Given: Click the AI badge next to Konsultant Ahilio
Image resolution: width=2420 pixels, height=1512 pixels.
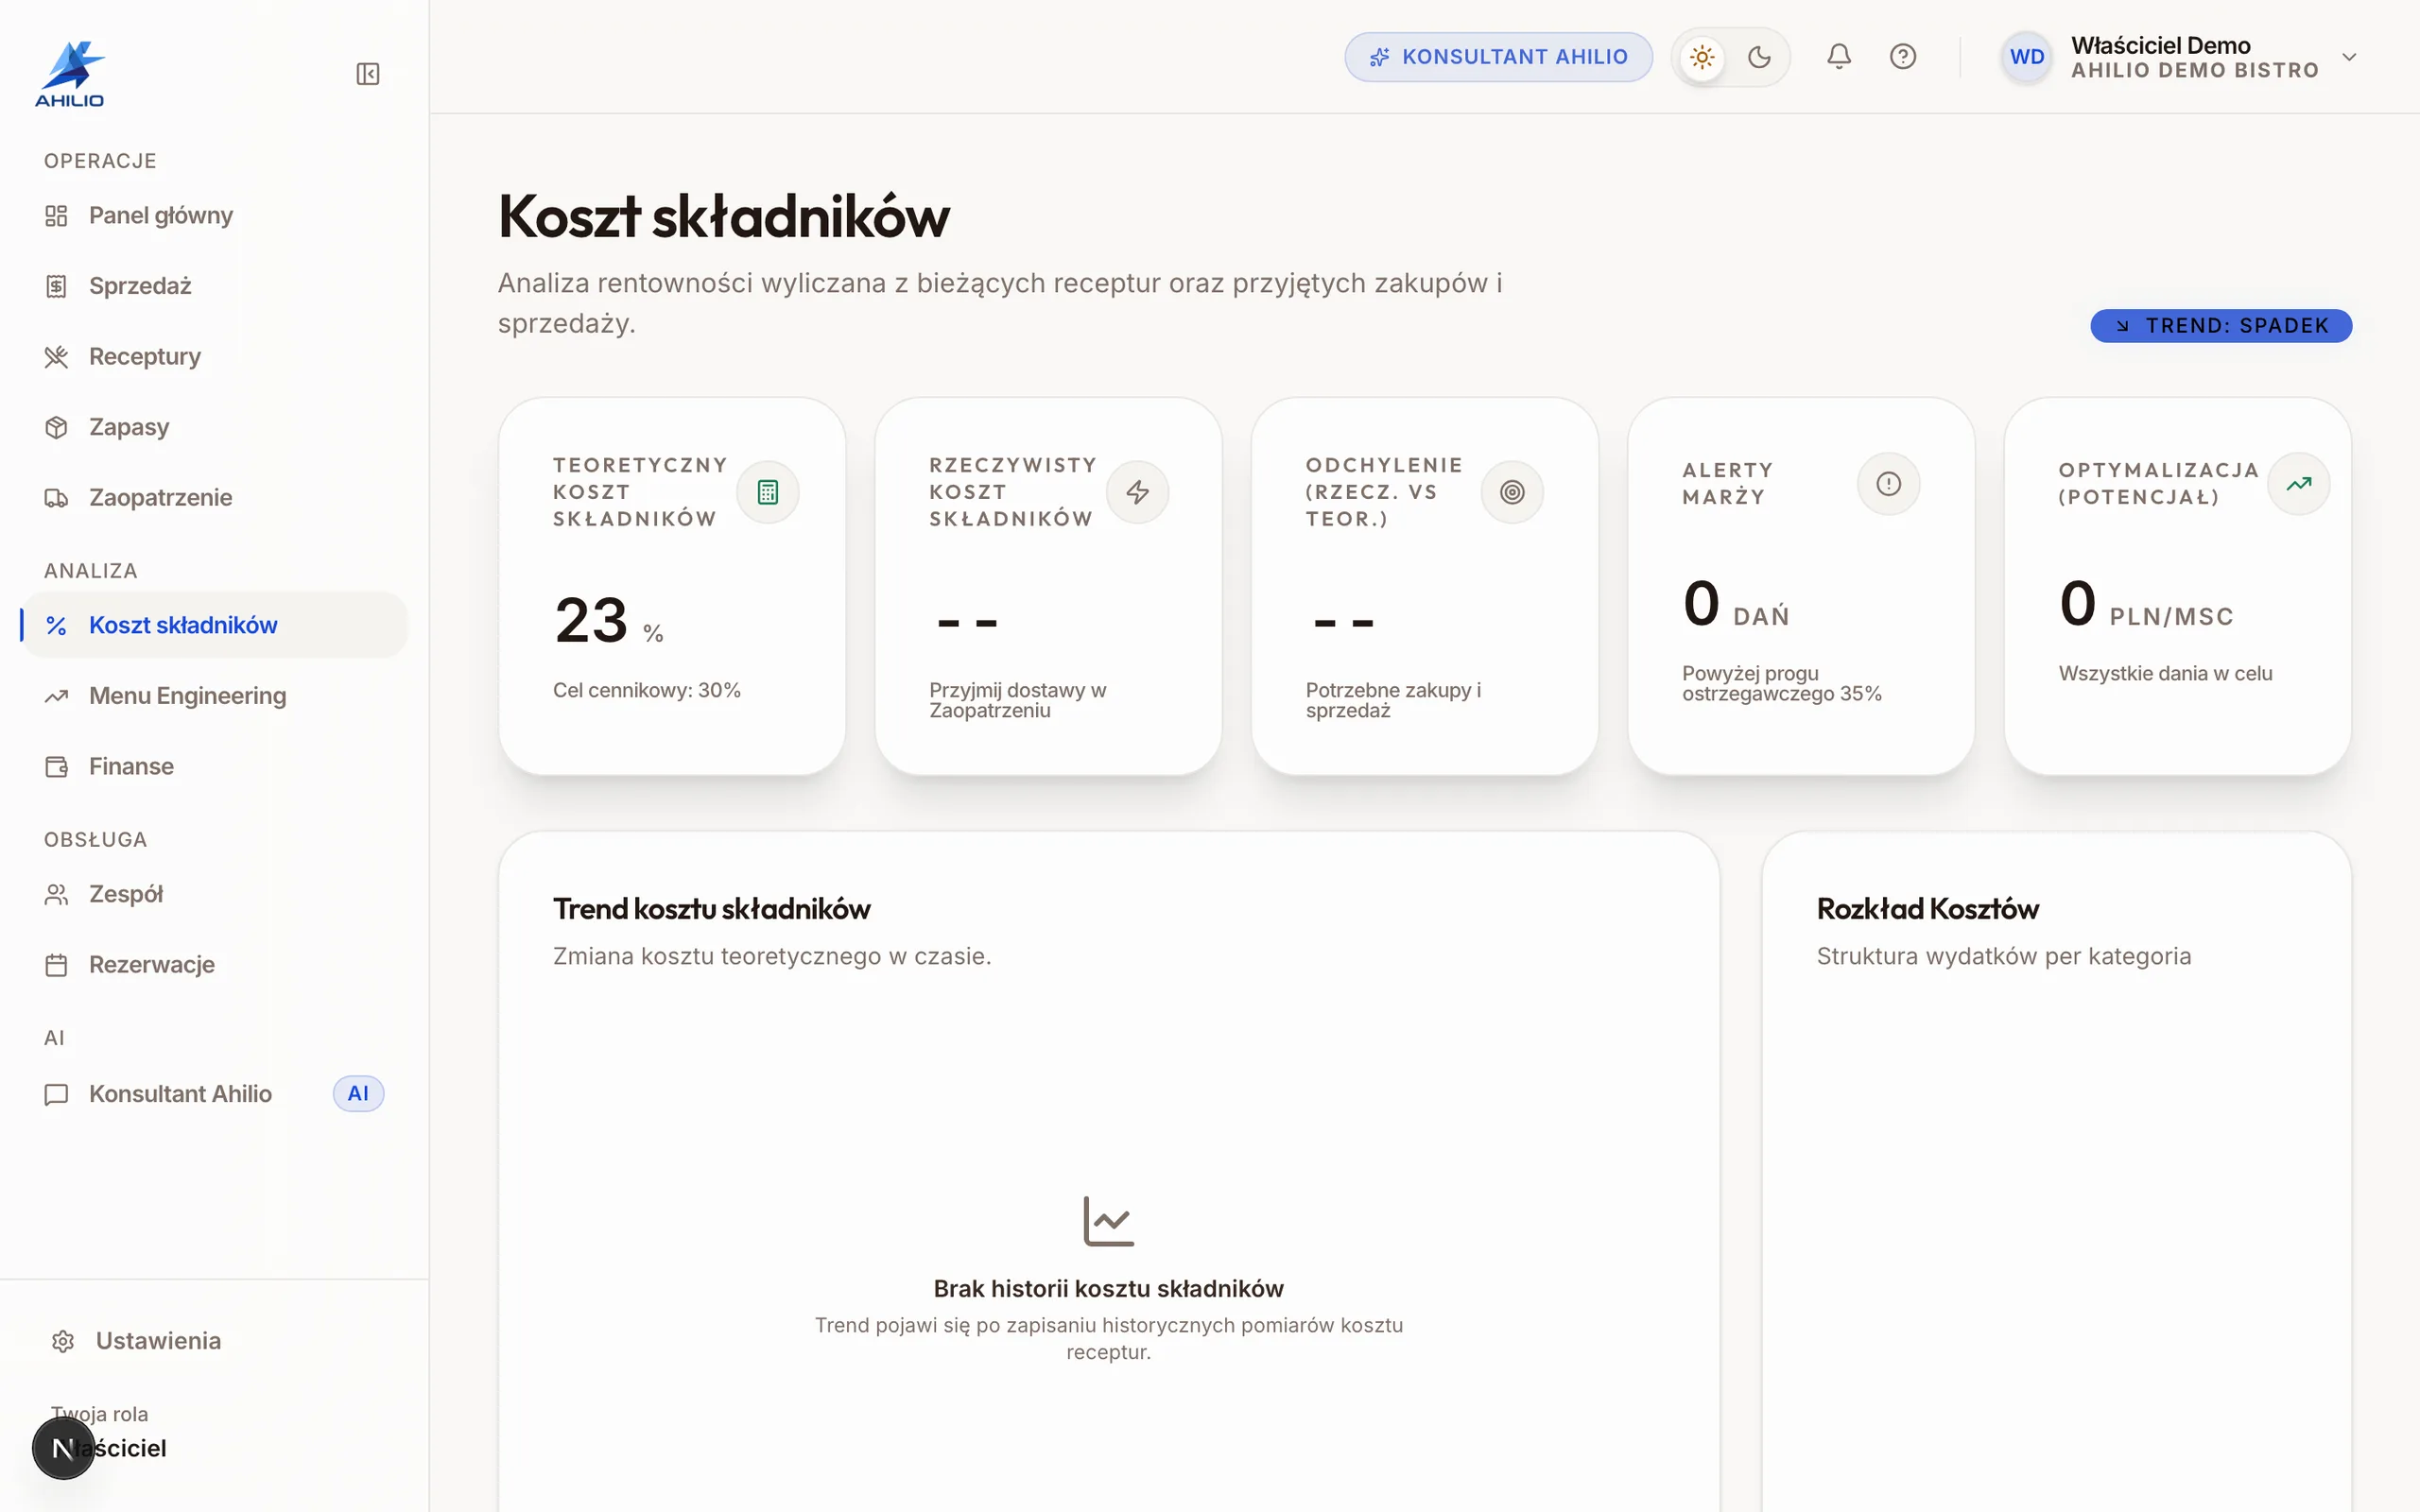Looking at the screenshot, I should click(x=358, y=1094).
